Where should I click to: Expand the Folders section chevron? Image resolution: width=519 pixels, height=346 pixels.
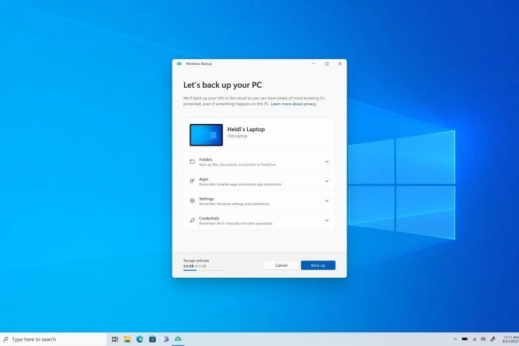pos(326,162)
